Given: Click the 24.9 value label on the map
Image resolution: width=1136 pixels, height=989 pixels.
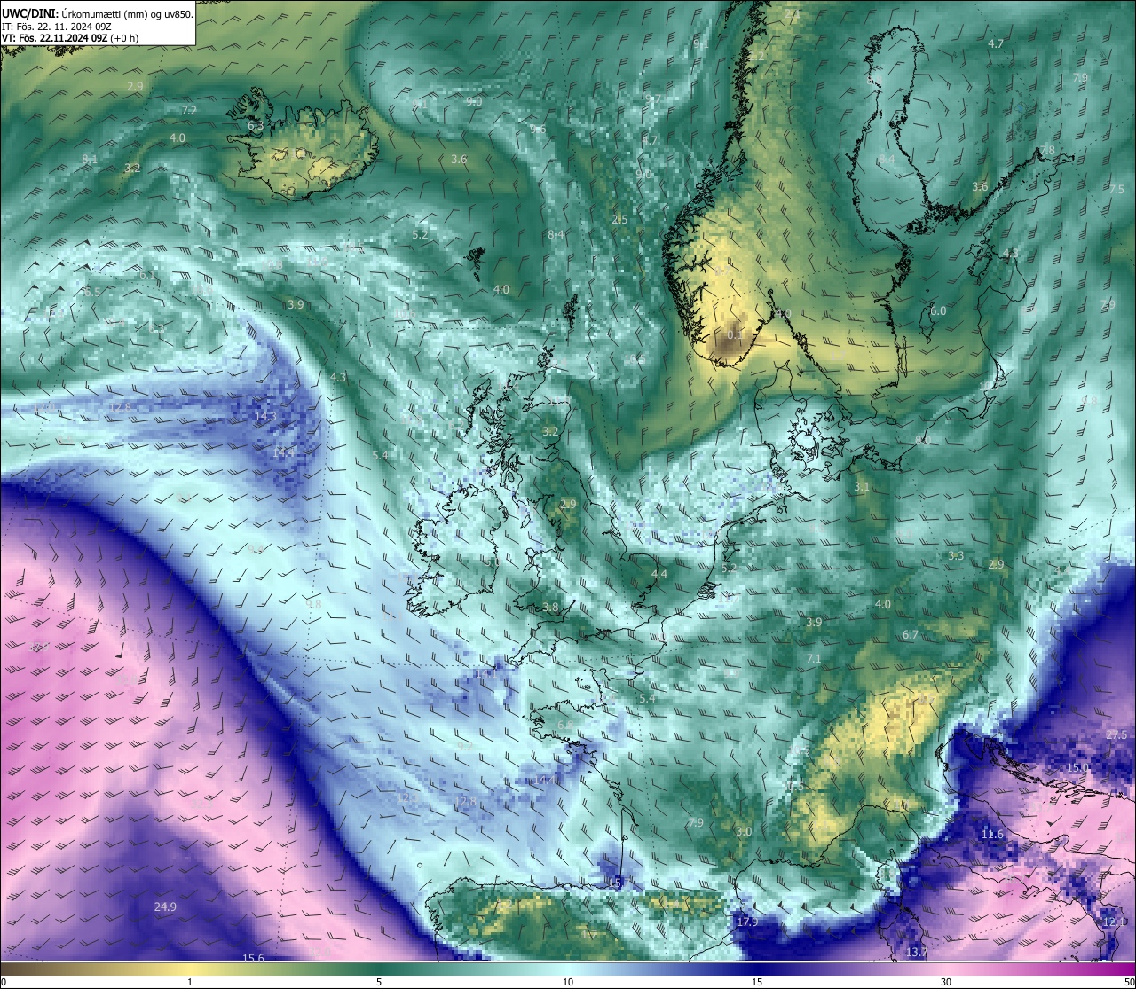Looking at the screenshot, I should (165, 907).
